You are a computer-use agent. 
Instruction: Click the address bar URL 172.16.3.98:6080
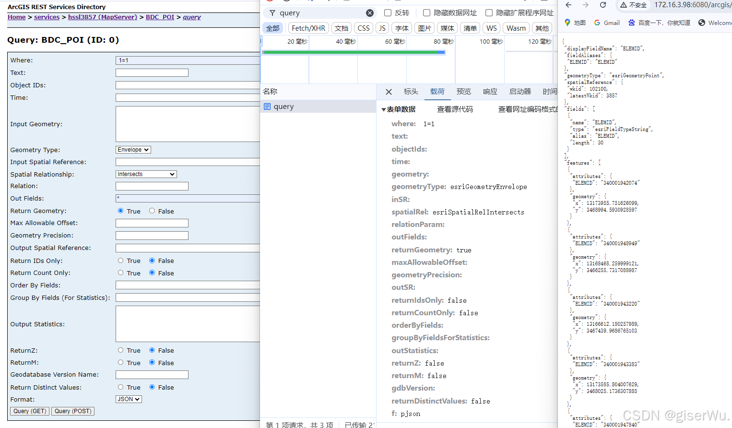[692, 5]
